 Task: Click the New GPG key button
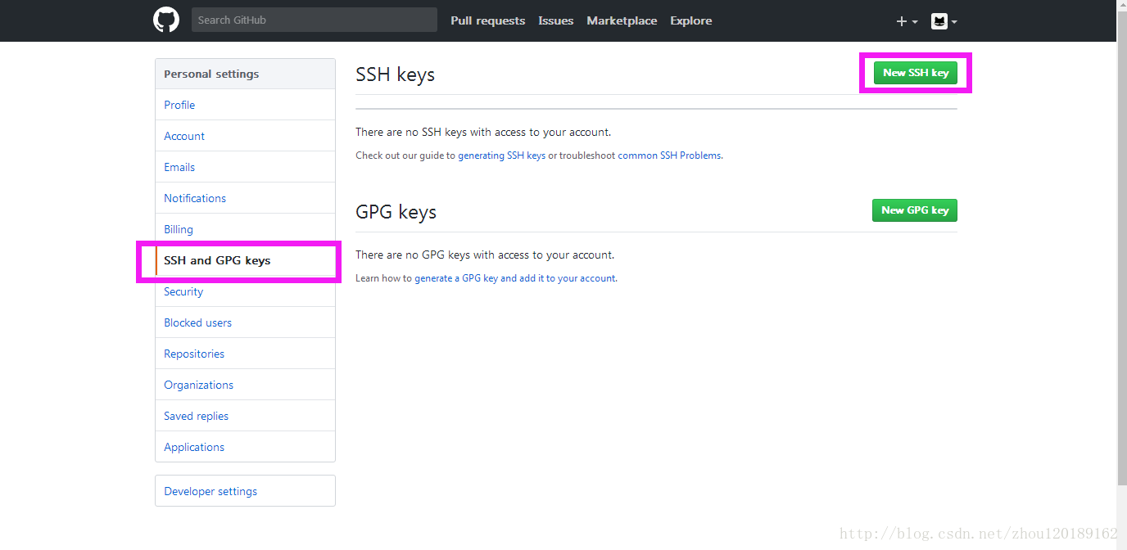914,210
